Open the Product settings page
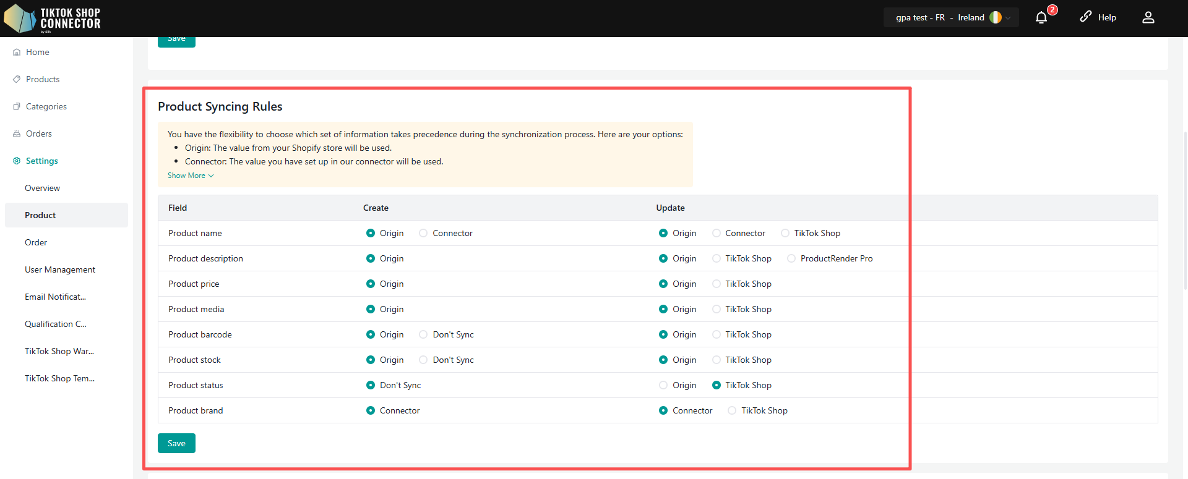 coord(66,215)
